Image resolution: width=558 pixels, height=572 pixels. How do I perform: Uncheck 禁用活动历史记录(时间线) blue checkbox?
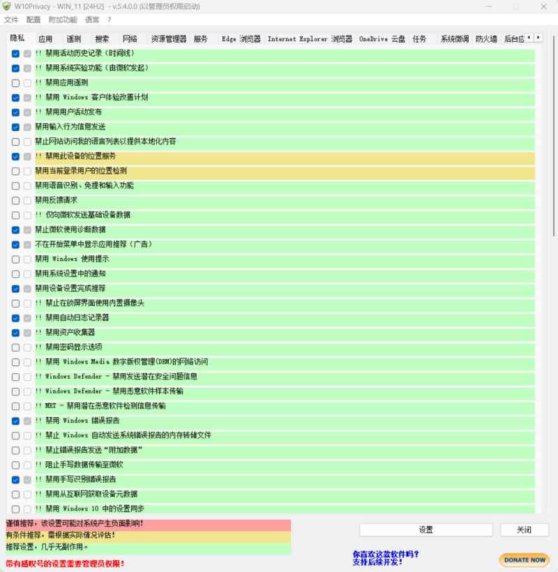click(15, 54)
